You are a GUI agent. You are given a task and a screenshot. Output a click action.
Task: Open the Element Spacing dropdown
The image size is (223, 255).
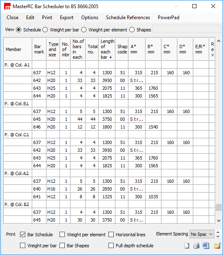(x=202, y=234)
